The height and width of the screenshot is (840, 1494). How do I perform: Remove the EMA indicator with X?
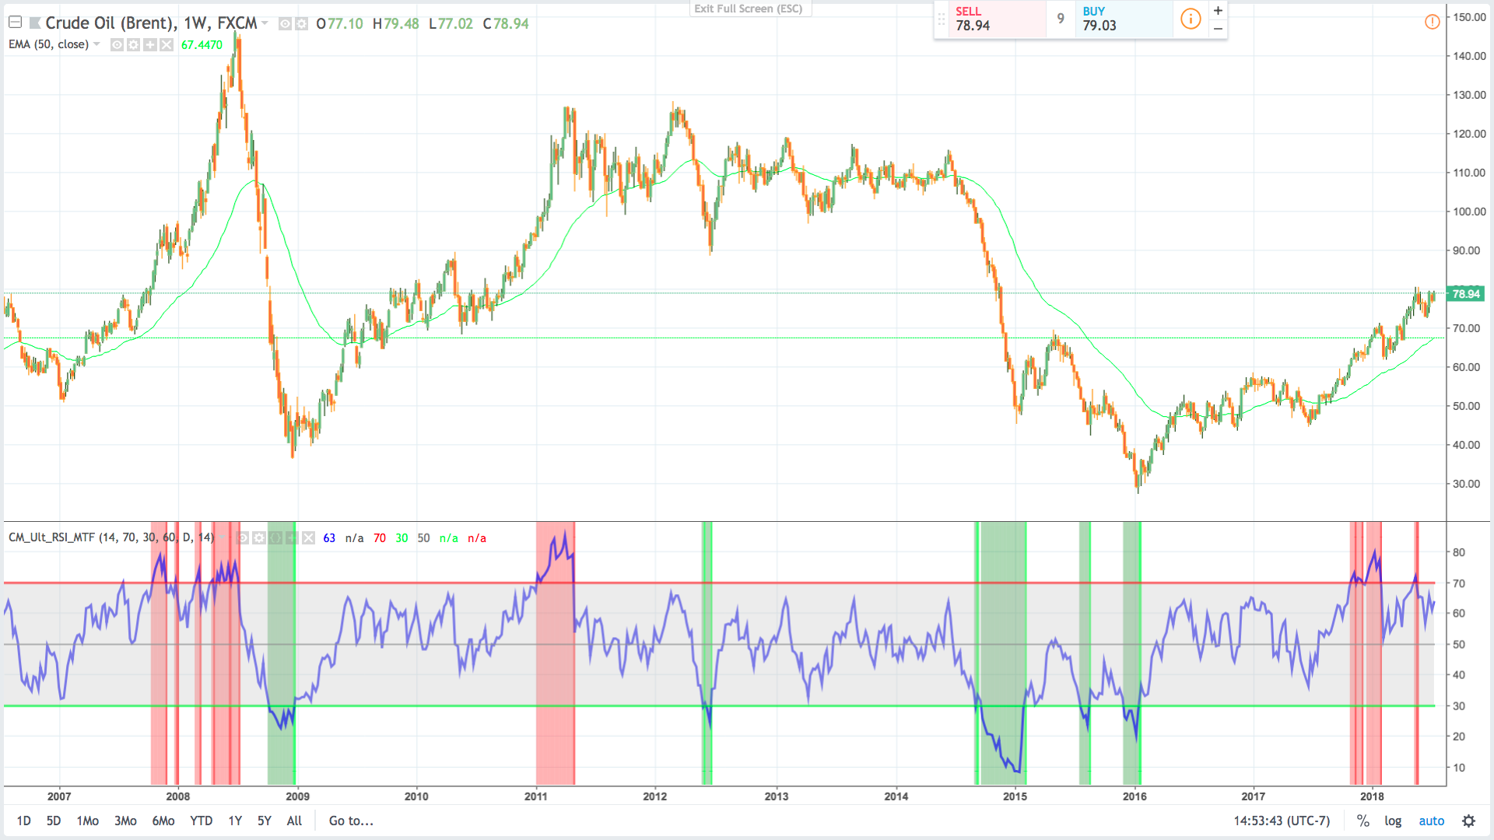[x=166, y=45]
